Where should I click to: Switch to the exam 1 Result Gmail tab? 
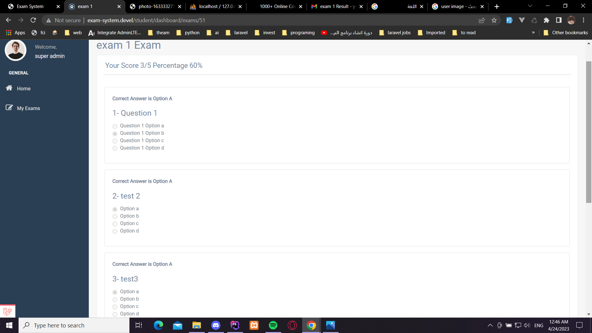click(337, 6)
